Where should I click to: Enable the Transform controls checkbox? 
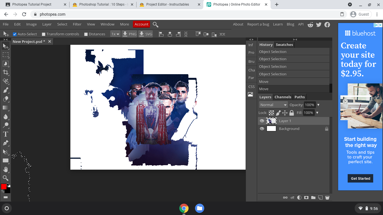click(43, 34)
